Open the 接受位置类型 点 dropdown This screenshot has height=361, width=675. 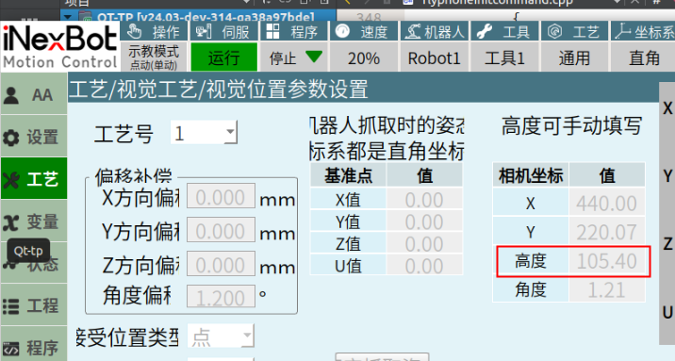point(221,336)
